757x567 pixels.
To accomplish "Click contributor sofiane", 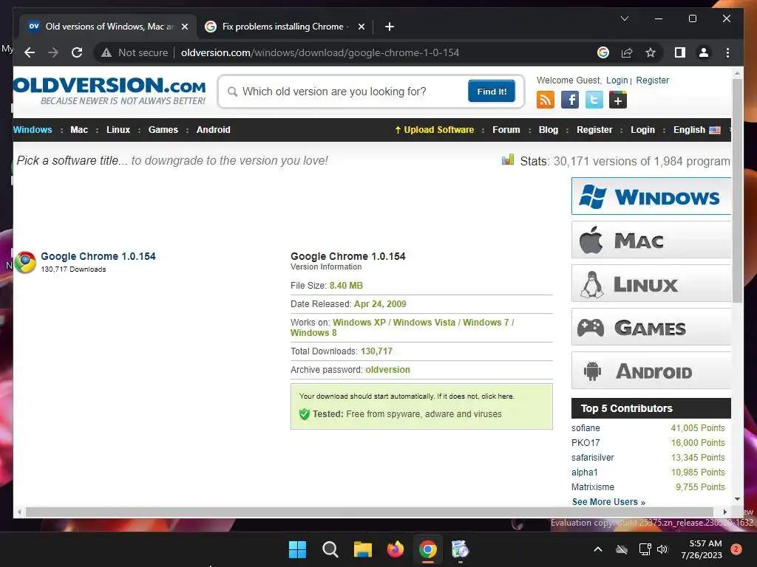I will pos(585,428).
